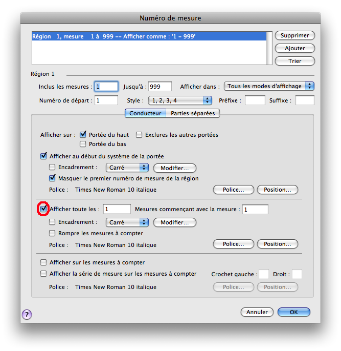Open the Style '1, 2, 3, 4' dropdown
The height and width of the screenshot is (351, 341).
coord(179,100)
